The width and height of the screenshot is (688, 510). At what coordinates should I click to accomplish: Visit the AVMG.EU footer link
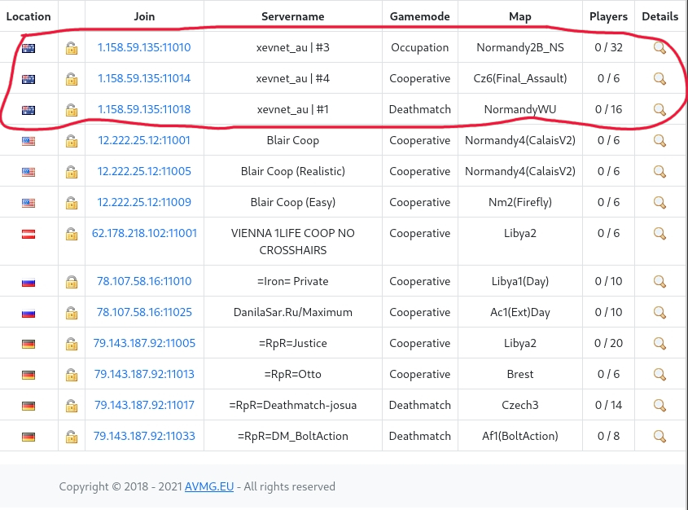click(x=209, y=486)
